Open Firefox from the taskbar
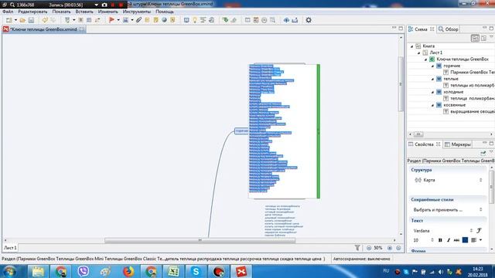Viewport: 495px width, 278px height. tap(128, 271)
